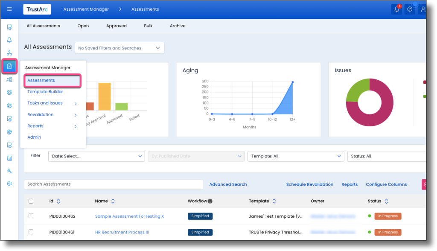The image size is (437, 251).
Task: Open Sample Assessment ForTesting X
Action: click(x=129, y=216)
